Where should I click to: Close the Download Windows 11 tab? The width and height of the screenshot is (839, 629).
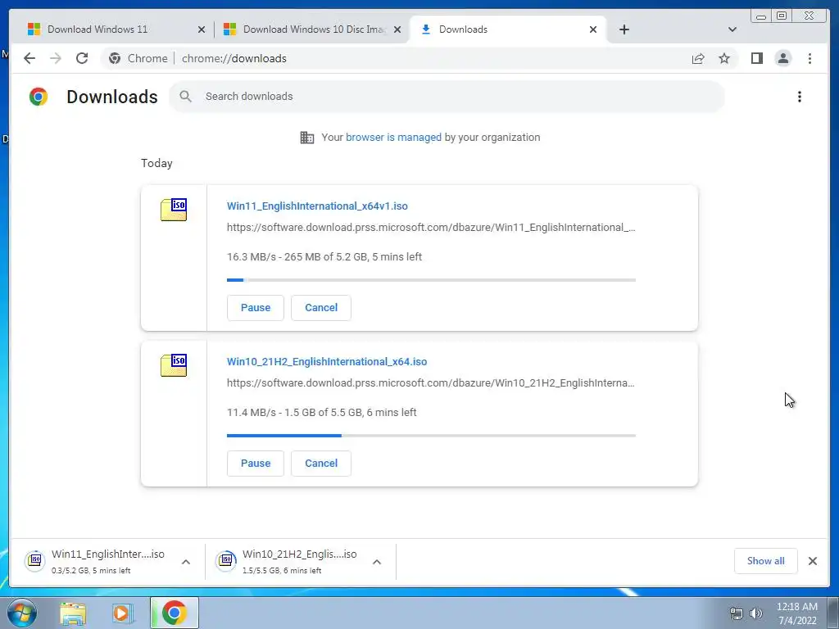[x=202, y=29]
